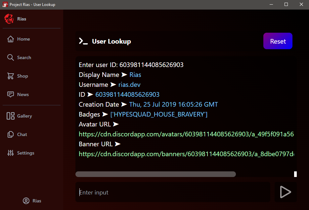Click the Chat pages icon
This screenshot has height=210, width=309.
(11, 134)
